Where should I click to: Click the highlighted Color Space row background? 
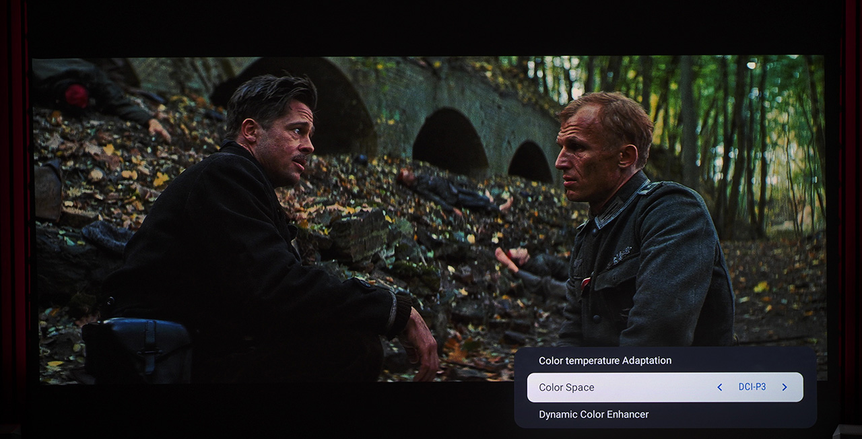[x=665, y=387]
